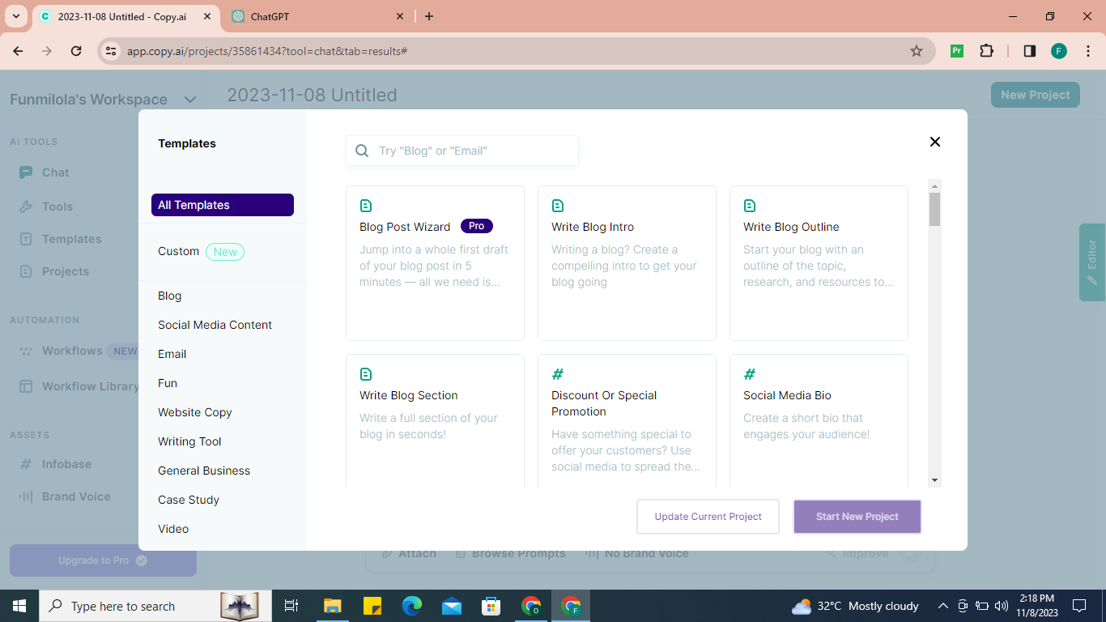Expand the Funmilola's Workspace dropdown

190,100
